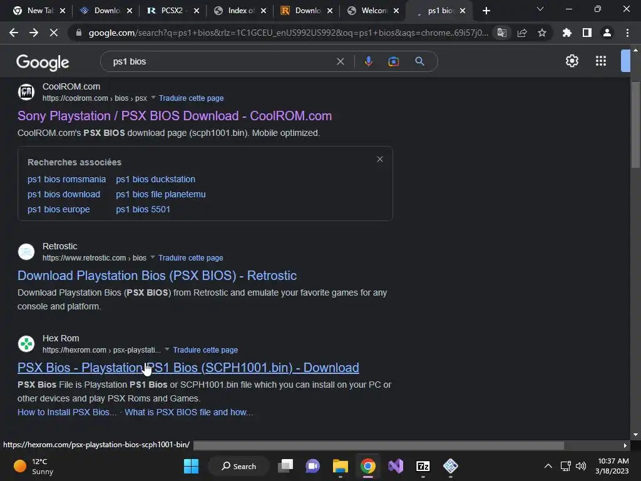Search for ps1 bios europe
This screenshot has height=481, width=641.
pos(58,209)
